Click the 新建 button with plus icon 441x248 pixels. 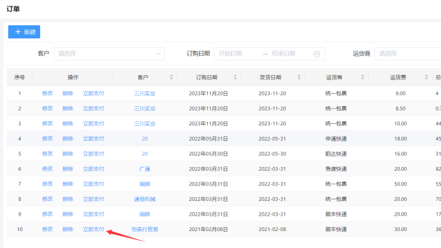24,32
